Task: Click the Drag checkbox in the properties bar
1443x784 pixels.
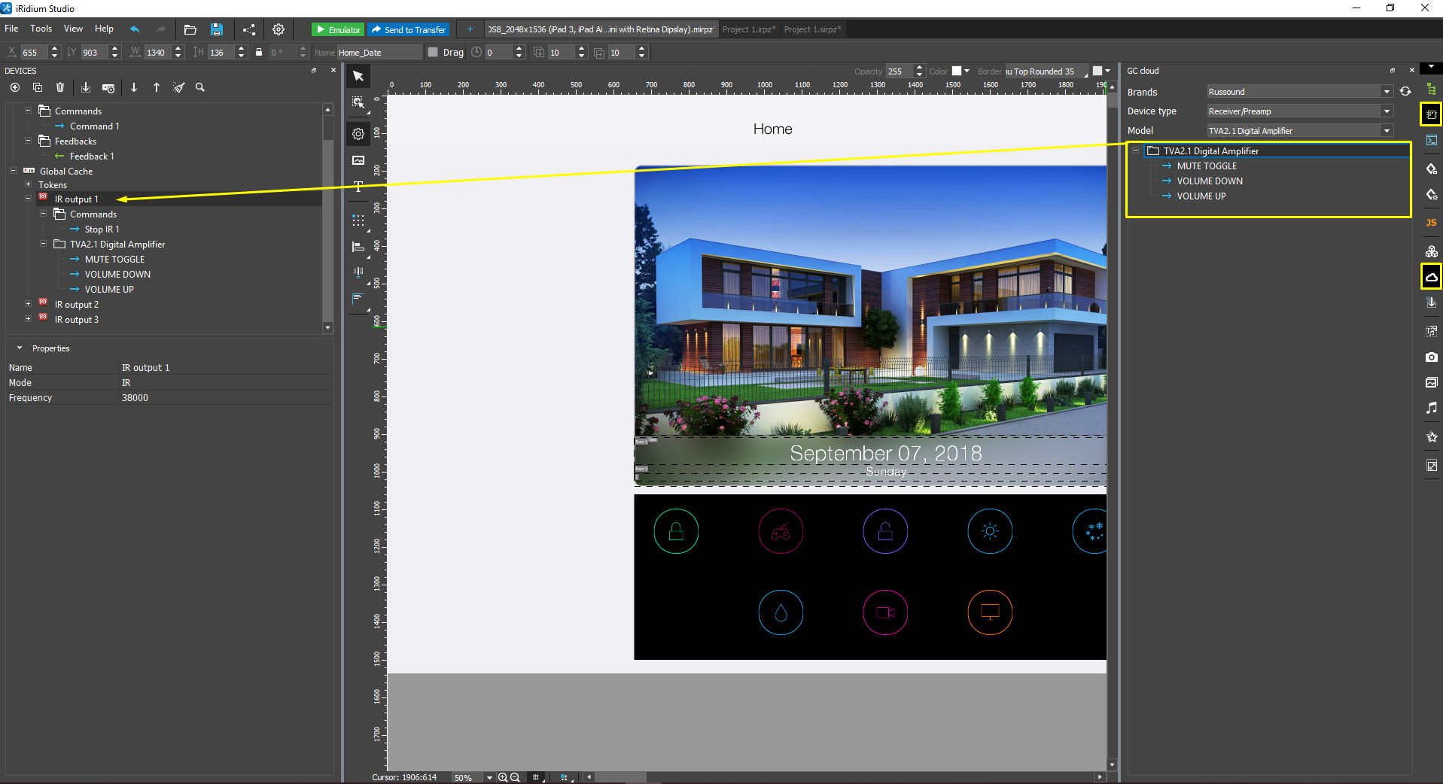Action: coord(433,52)
